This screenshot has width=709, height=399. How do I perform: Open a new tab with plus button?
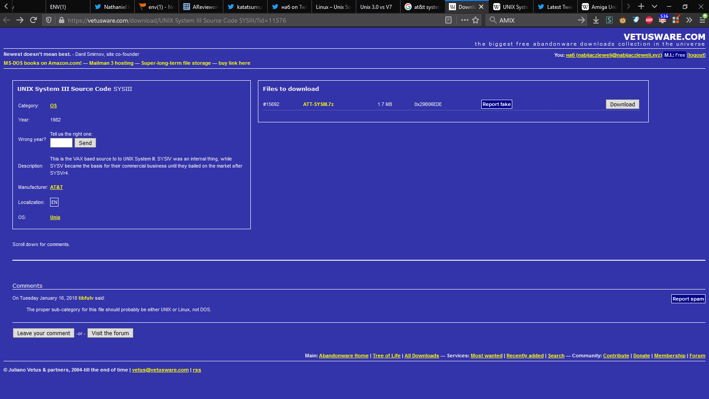coord(641,7)
